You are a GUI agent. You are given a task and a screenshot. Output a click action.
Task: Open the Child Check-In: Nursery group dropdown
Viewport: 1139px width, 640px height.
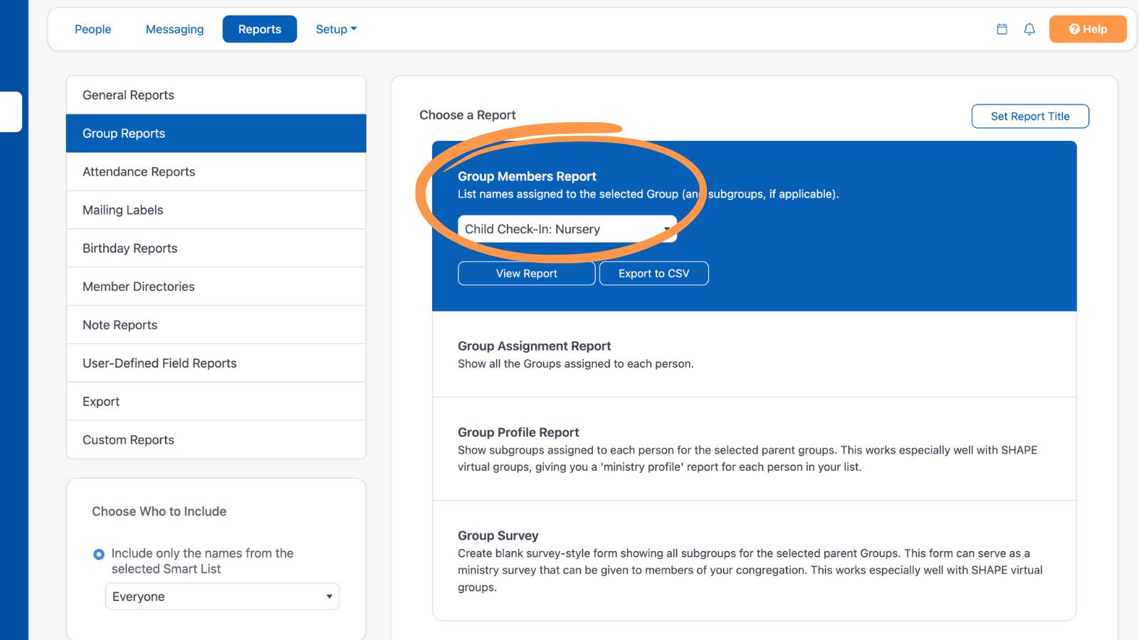(x=567, y=229)
